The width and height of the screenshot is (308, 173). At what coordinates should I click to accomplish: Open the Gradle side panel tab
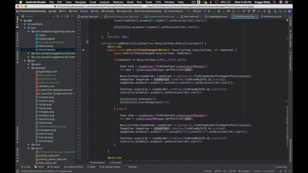[291, 21]
